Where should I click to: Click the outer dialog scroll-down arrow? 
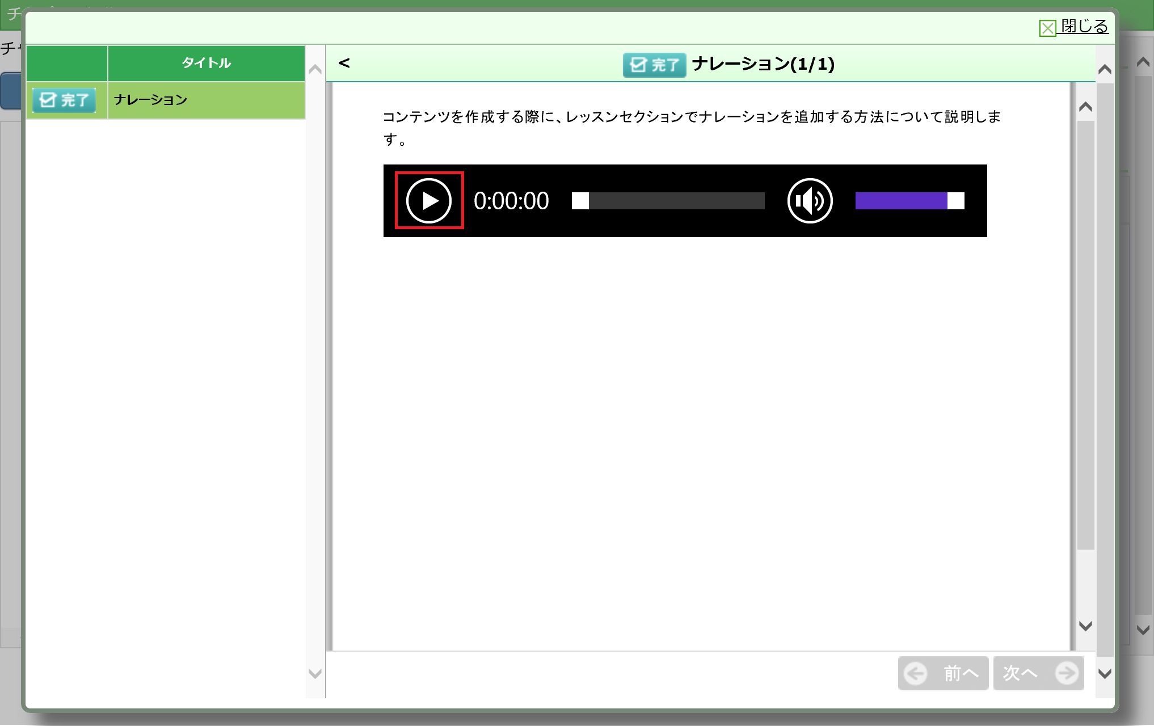1104,673
